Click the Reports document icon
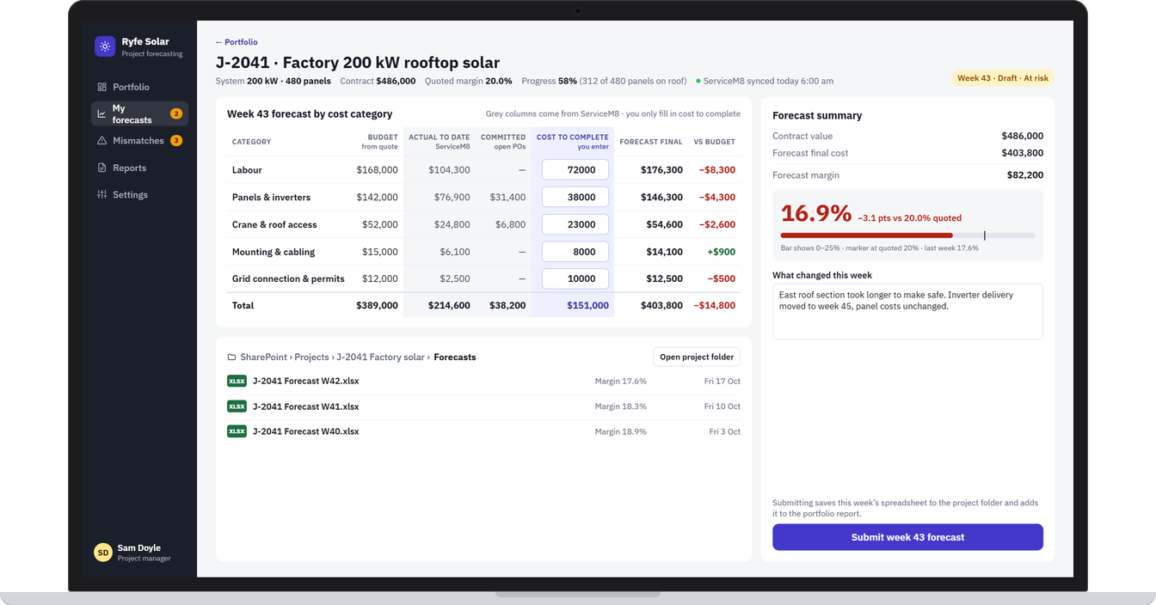1156x605 pixels. tap(101, 168)
